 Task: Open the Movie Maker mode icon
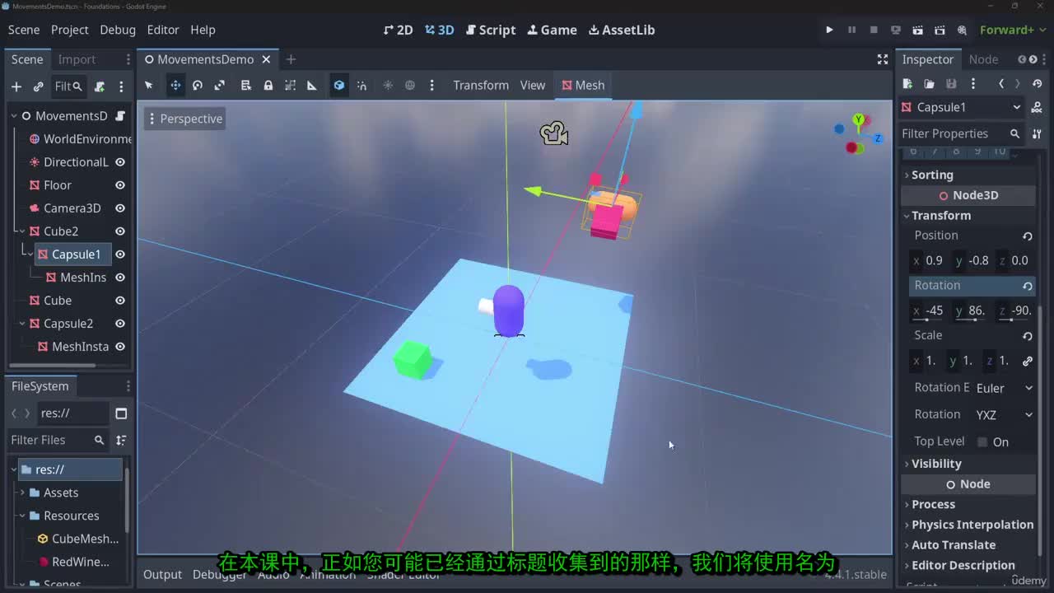962,30
